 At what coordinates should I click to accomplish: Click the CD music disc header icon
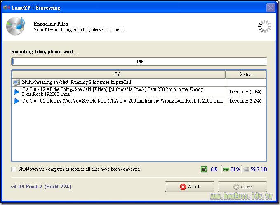click(15, 26)
